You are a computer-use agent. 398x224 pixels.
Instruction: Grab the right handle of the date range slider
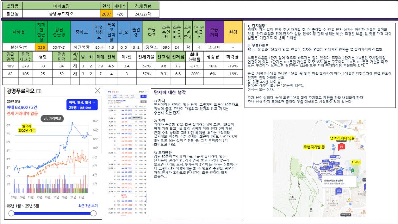click(93, 214)
